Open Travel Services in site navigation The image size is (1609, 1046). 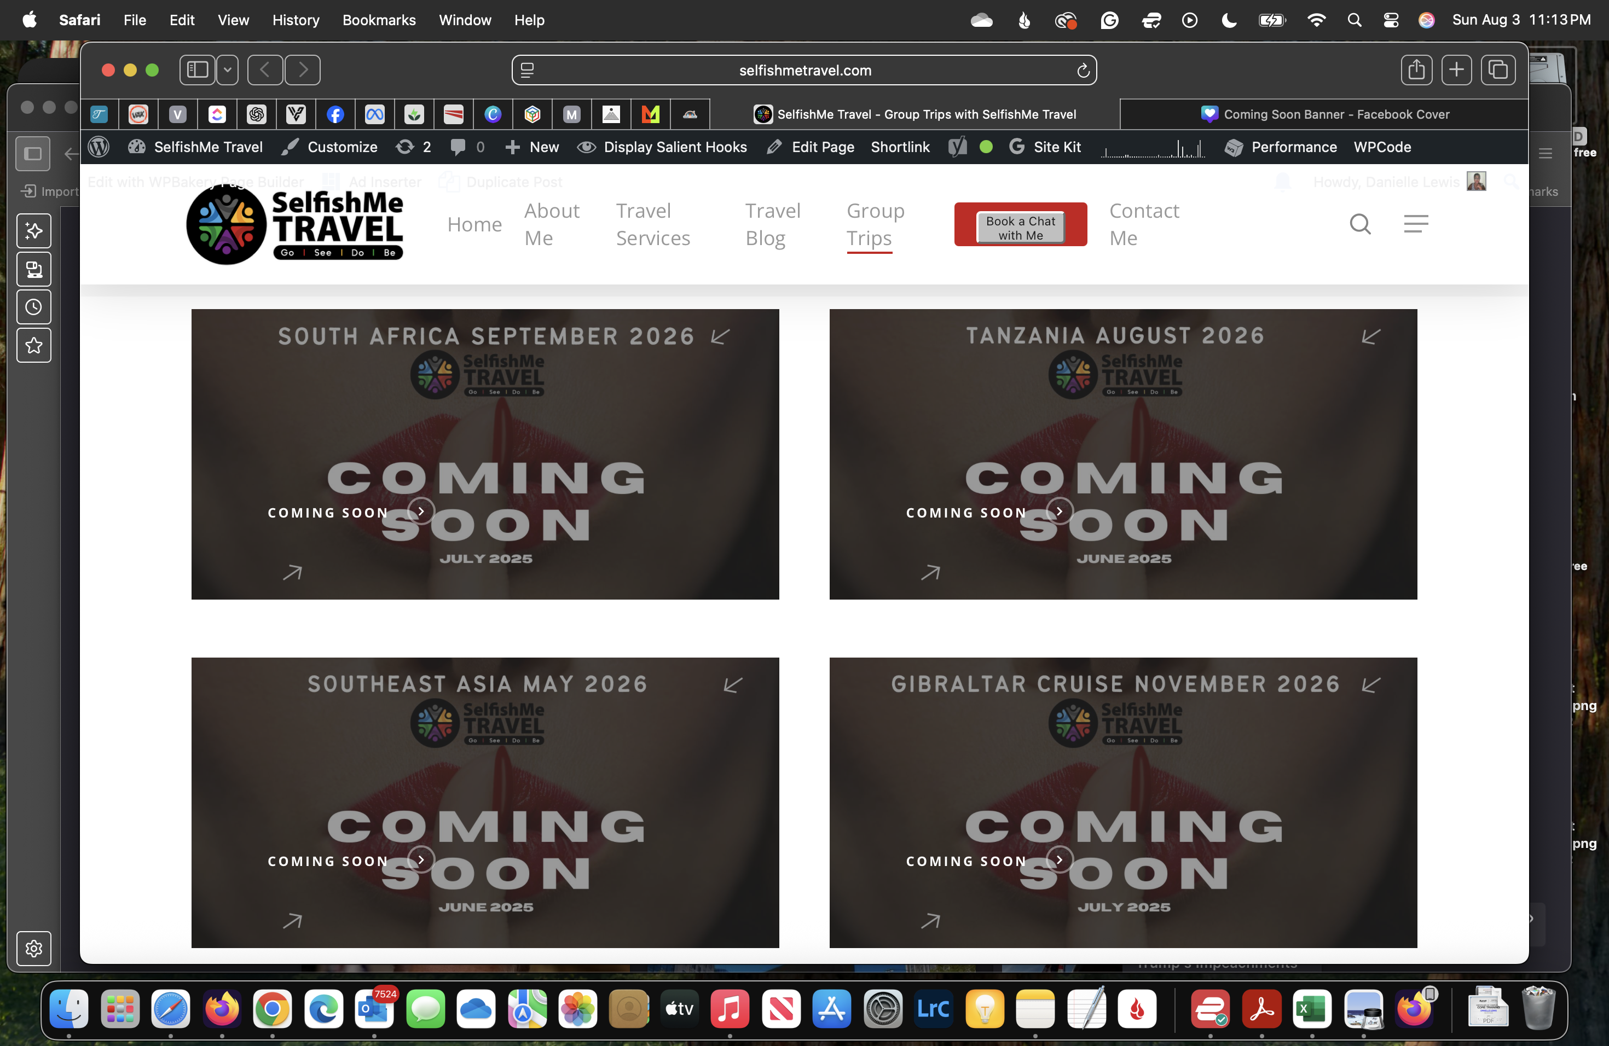pyautogui.click(x=653, y=224)
